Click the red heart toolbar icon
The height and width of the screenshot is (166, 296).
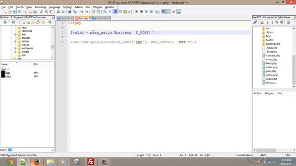(x=173, y=12)
